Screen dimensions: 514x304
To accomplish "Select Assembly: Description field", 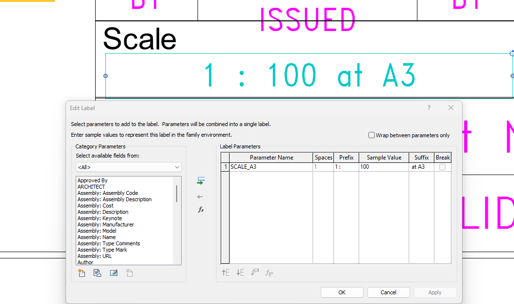I will point(103,212).
